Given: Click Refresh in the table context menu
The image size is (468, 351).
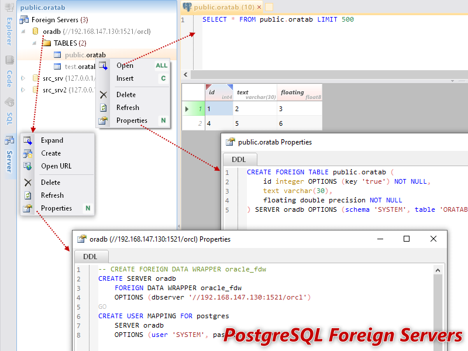Looking at the screenshot, I should tap(133, 108).
